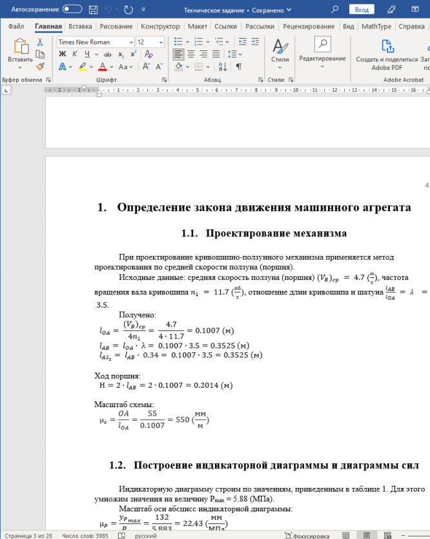Viewport: 430px width, 539px height.
Task: Click the Вход sign-in button
Action: click(x=362, y=10)
